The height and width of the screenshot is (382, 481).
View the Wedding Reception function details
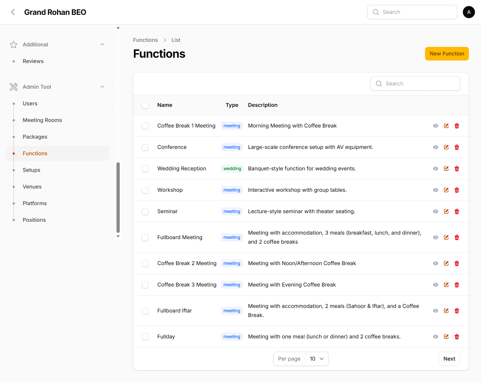click(436, 169)
